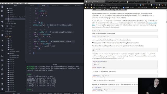Screen dimensions: 167x94
Task: Switch to the optimizing.jmd editor tab
Action: click(x=55, y=6)
